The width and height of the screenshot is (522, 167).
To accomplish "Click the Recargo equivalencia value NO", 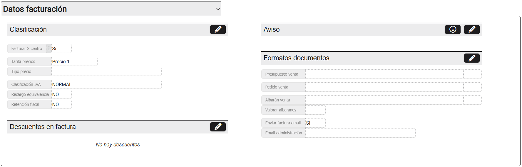I will [61, 94].
